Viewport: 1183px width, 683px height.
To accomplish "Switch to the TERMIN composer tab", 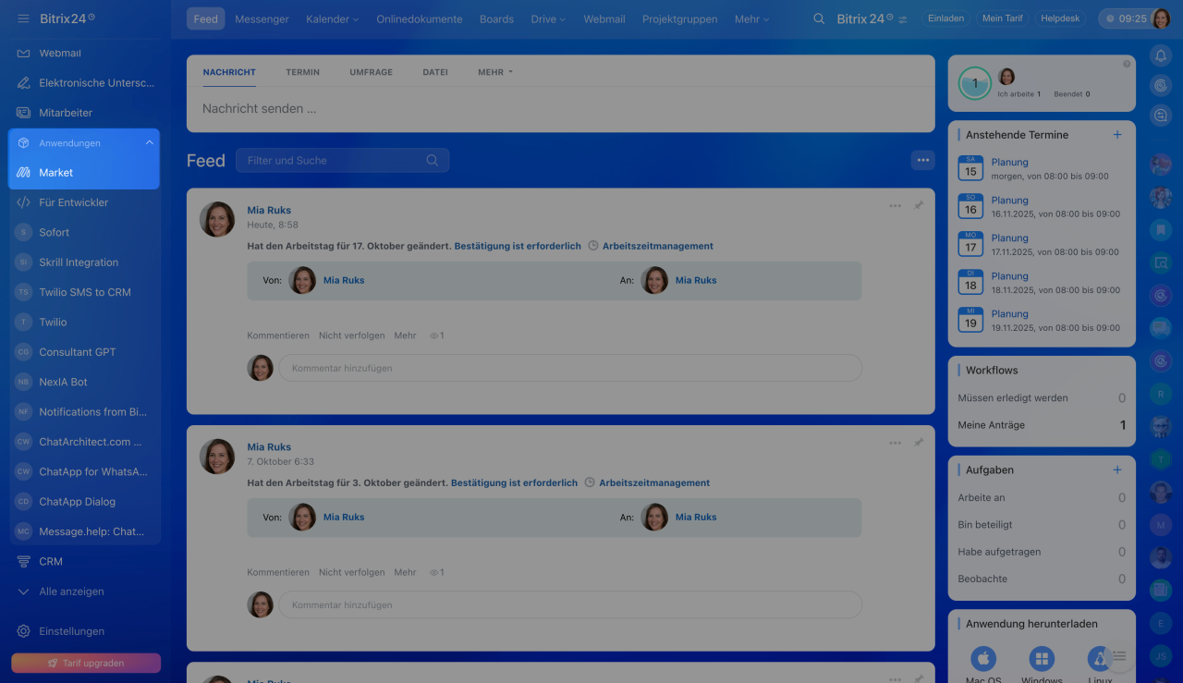I will click(303, 72).
